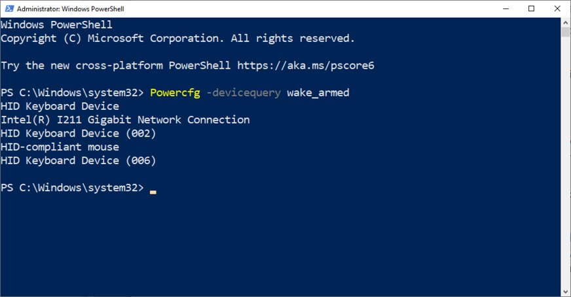Screen dimensions: 571x297
Task: Maximize the PowerShell window
Action: [x=531, y=9]
